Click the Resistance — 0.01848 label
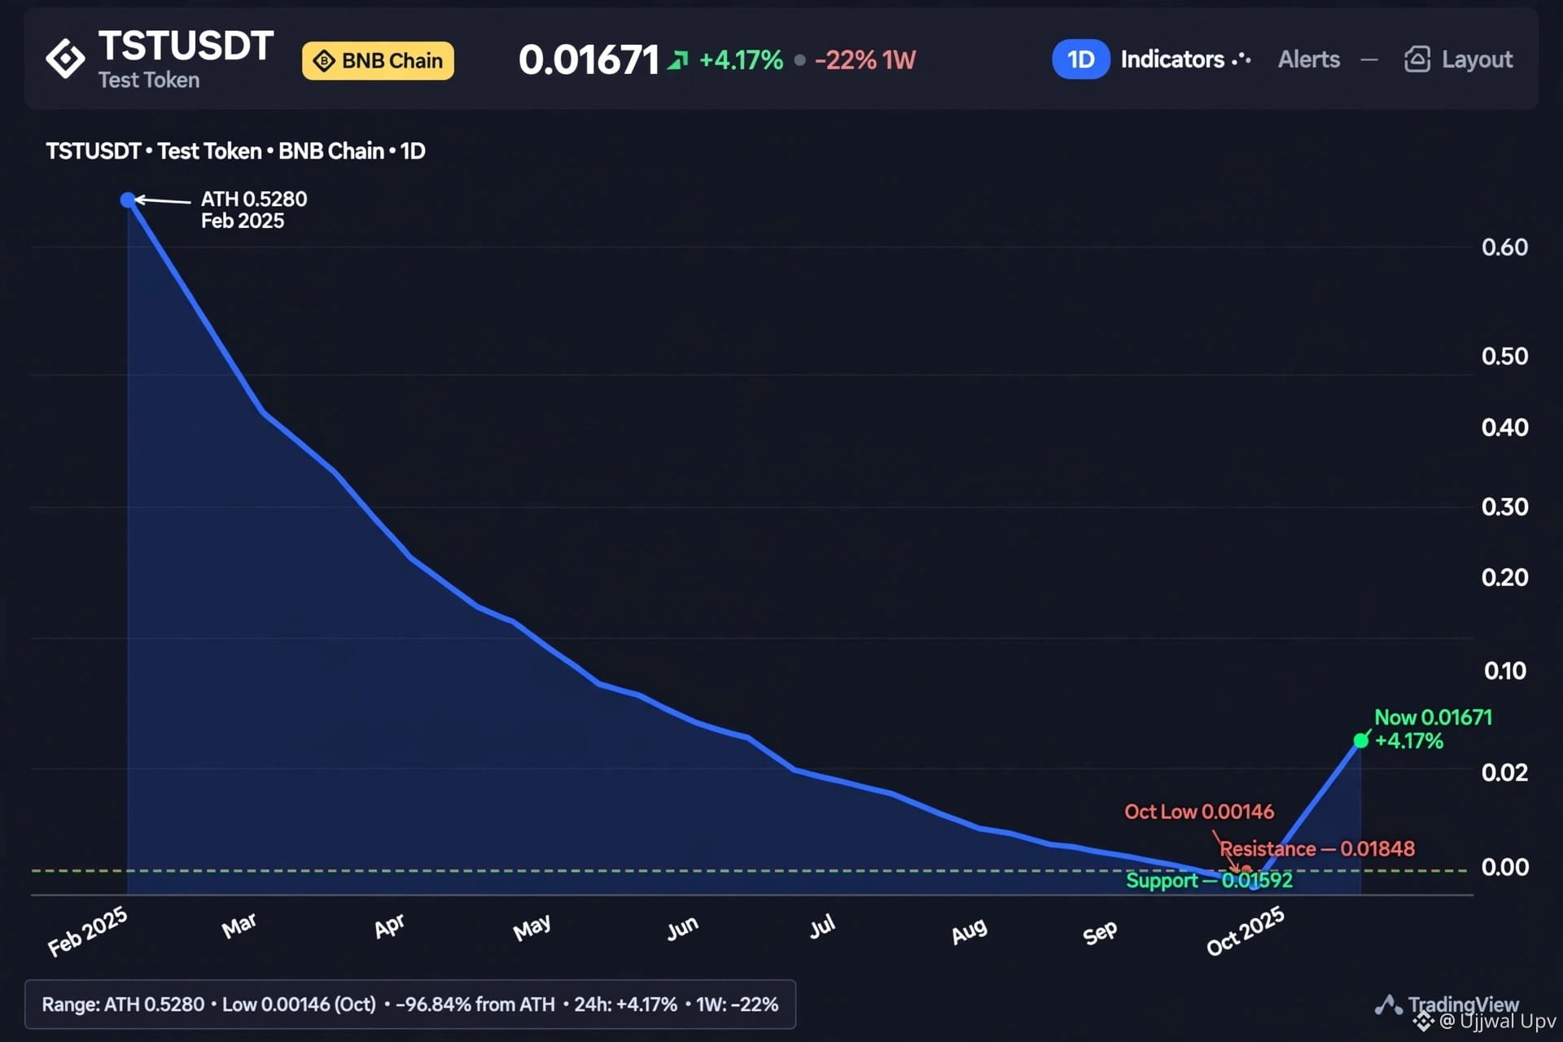Viewport: 1563px width, 1042px height. (x=1317, y=848)
